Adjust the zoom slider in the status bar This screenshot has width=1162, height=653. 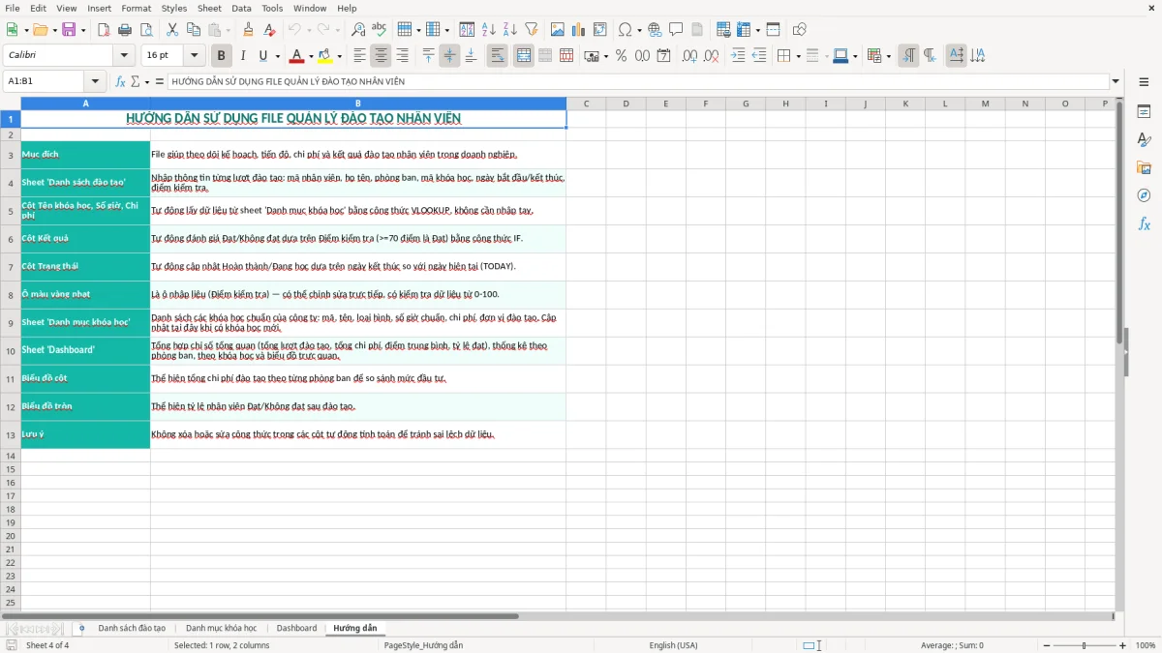(x=1084, y=645)
